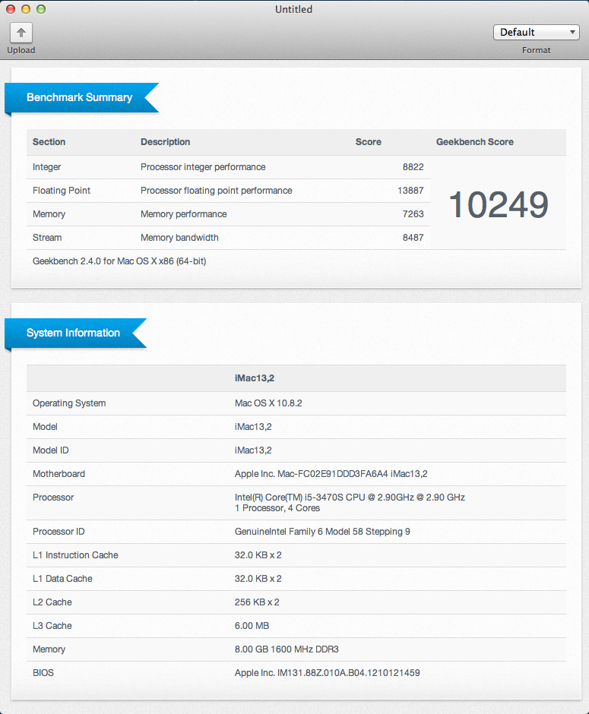This screenshot has height=714, width=589.
Task: Open the Format dropdown set to Default
Action: [536, 32]
